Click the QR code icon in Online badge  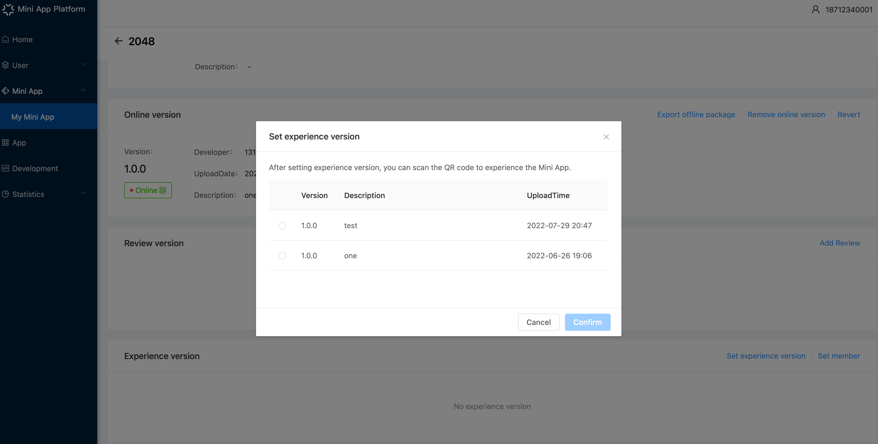coord(163,190)
